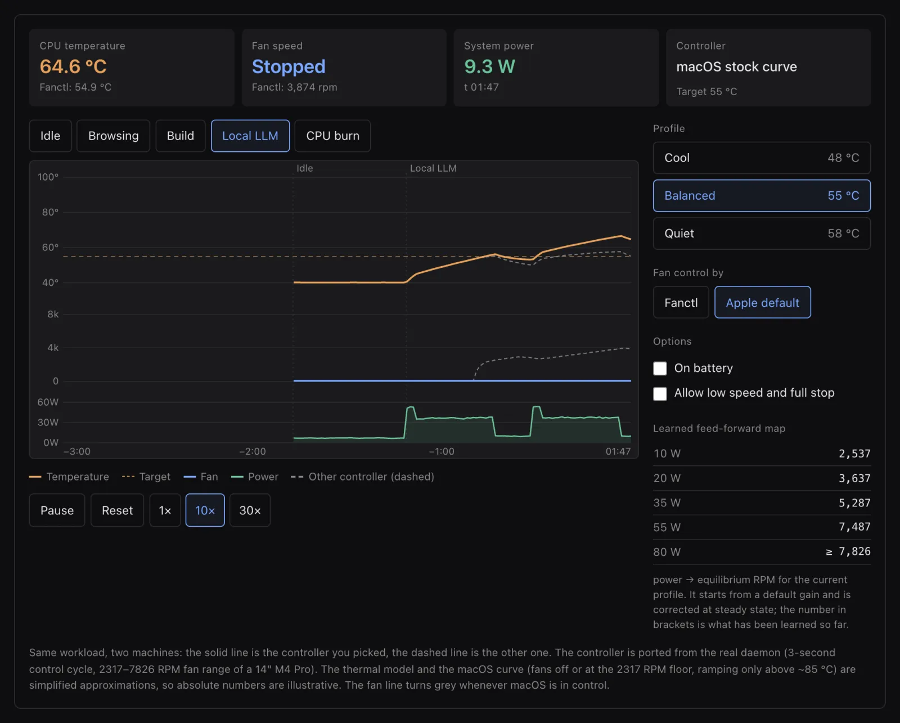Pause the simulation
The image size is (900, 723).
coord(57,510)
